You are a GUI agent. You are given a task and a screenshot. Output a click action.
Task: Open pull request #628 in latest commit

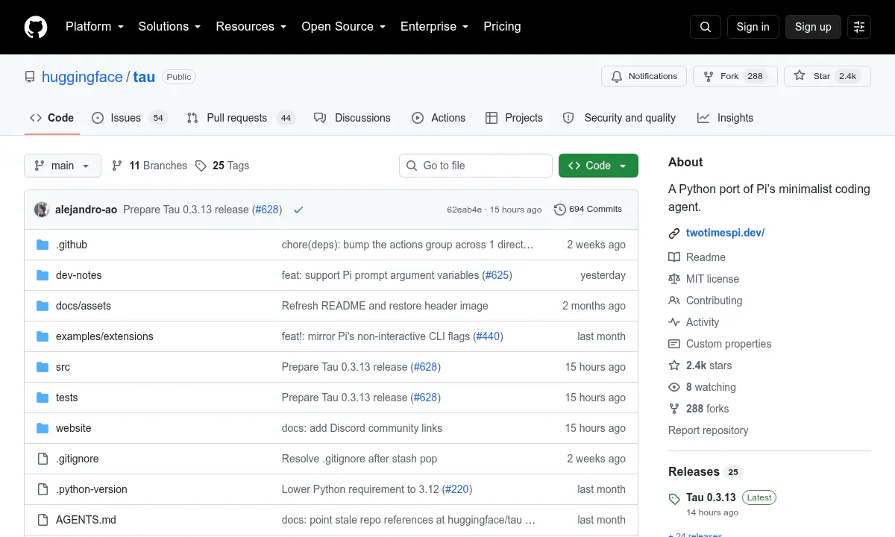[267, 210]
